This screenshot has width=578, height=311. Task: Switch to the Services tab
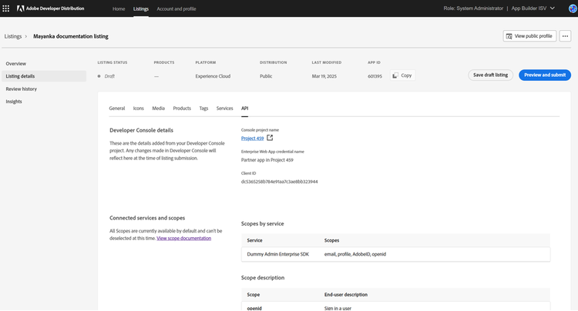tap(224, 109)
